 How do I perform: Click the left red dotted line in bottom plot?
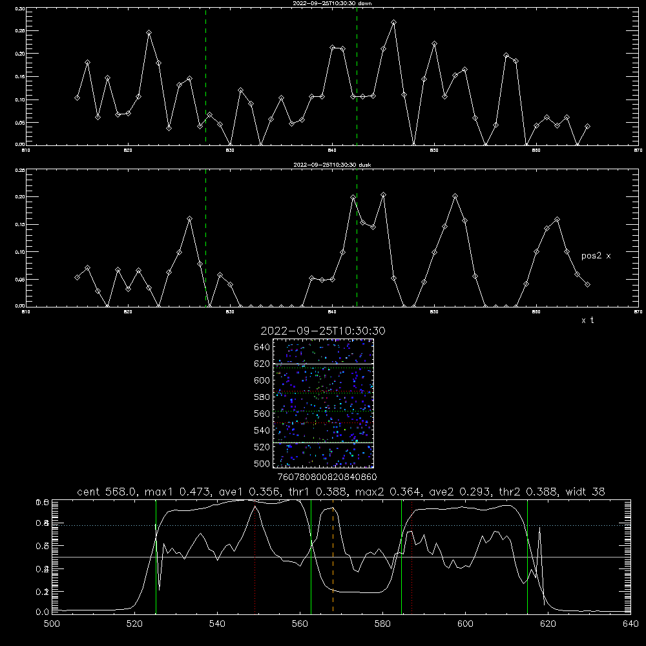255,556
